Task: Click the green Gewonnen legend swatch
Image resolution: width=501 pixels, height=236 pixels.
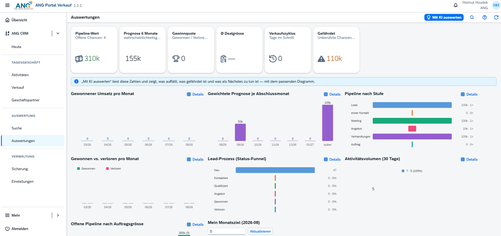Action: coord(79,168)
